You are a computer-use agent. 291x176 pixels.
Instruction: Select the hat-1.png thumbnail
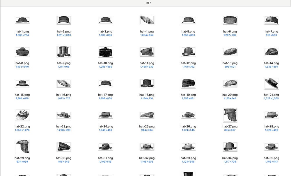tap(22, 20)
